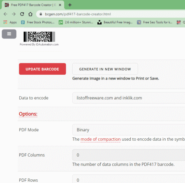Go to browser home page icon

(30, 14)
